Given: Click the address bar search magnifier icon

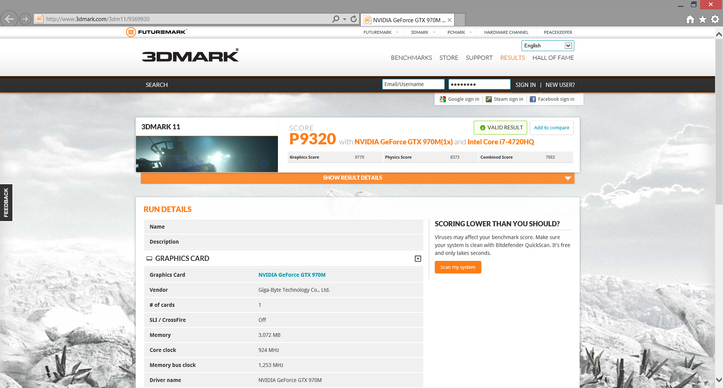Looking at the screenshot, I should [x=336, y=19].
